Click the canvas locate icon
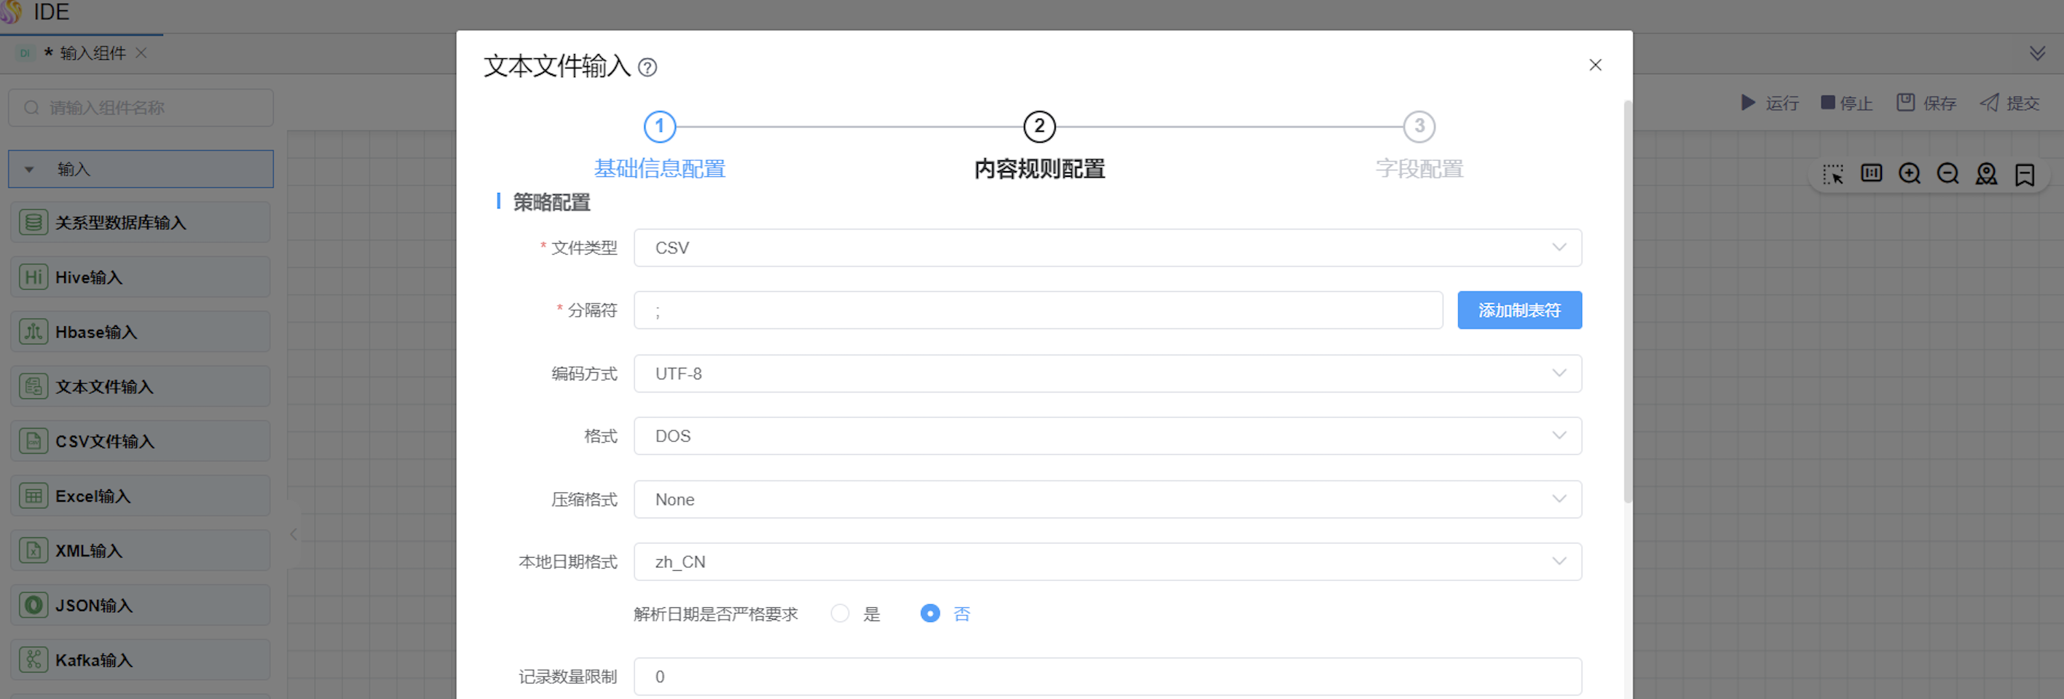Image resolution: width=2064 pixels, height=699 pixels. tap(1986, 174)
